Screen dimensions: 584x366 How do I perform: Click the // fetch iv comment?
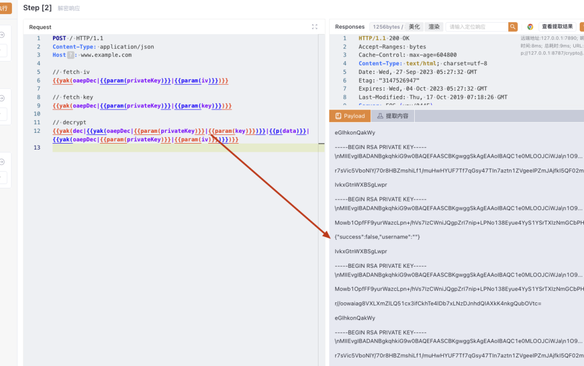click(71, 72)
